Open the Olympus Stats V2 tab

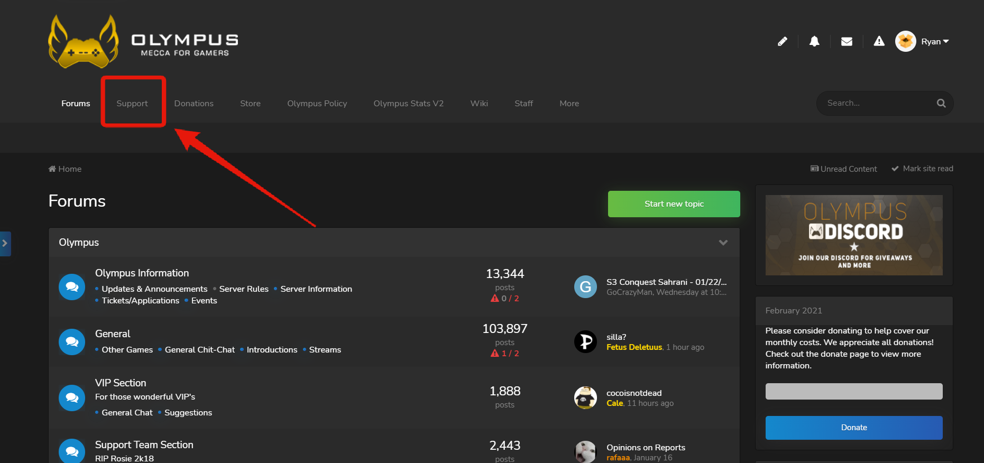pos(409,104)
